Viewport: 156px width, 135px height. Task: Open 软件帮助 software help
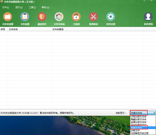click(148, 19)
